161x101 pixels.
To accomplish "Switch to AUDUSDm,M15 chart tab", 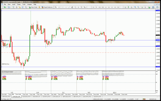I will click(x=26, y=97).
